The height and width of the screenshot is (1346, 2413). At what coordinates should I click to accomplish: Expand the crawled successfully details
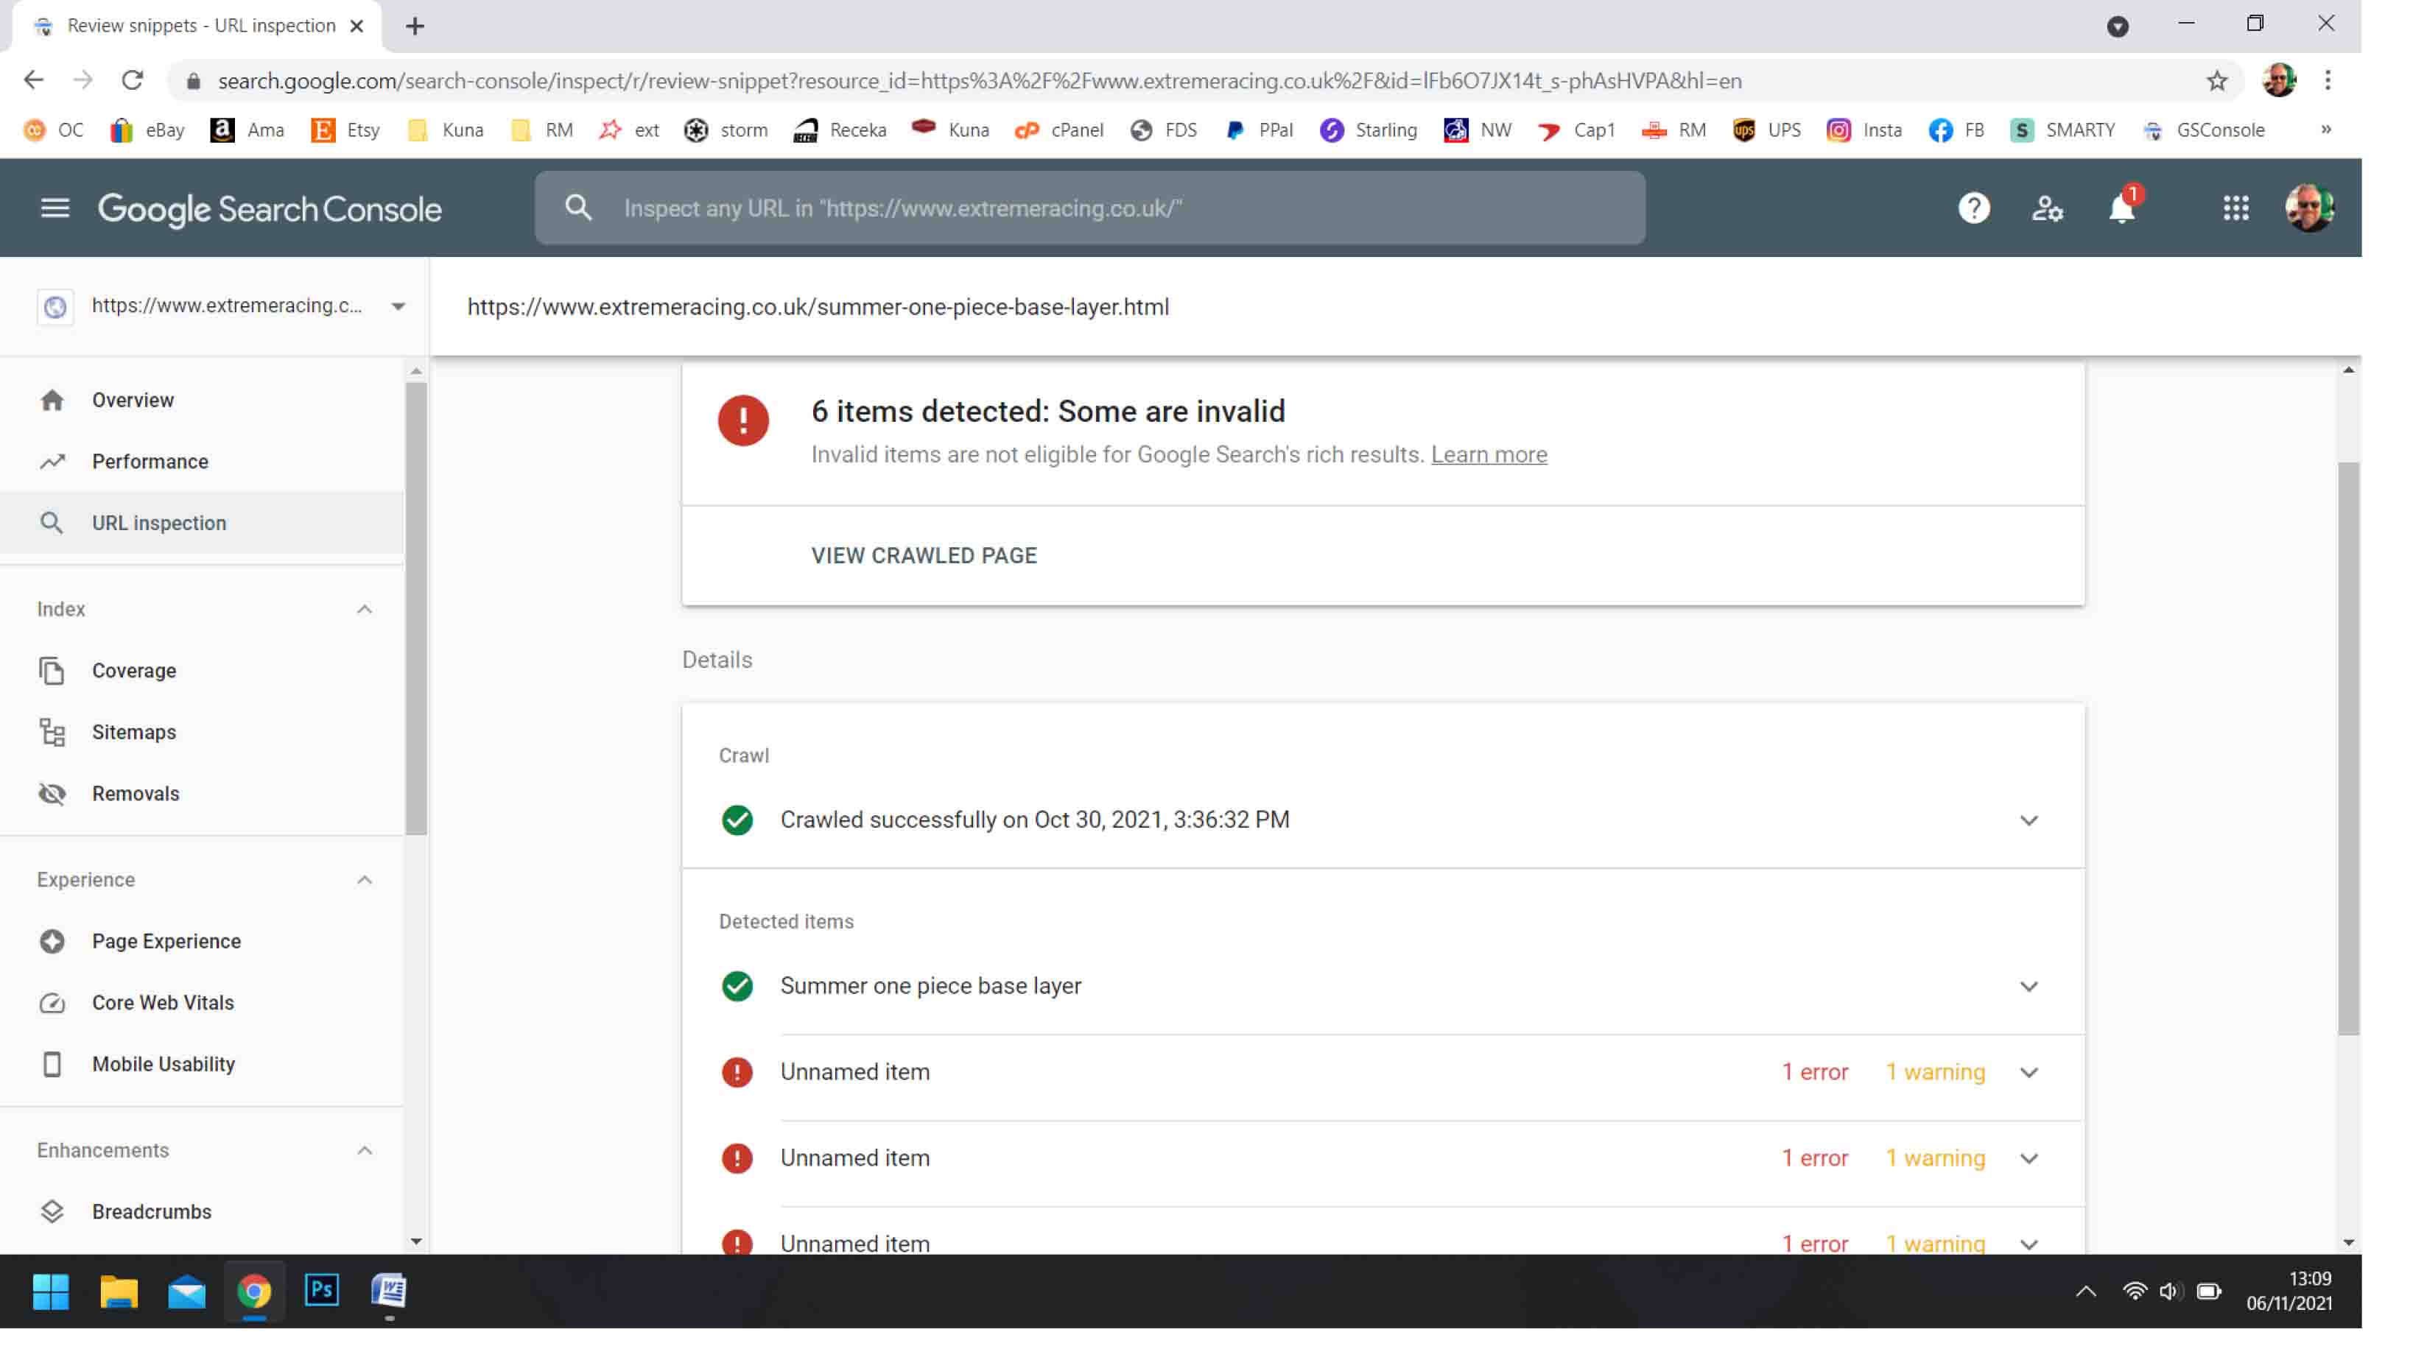(x=2029, y=820)
